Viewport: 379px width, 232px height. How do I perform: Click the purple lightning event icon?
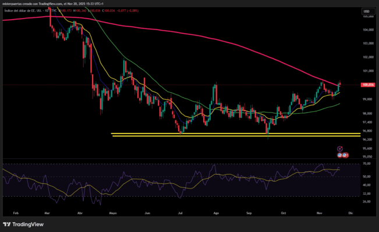[x=339, y=148]
